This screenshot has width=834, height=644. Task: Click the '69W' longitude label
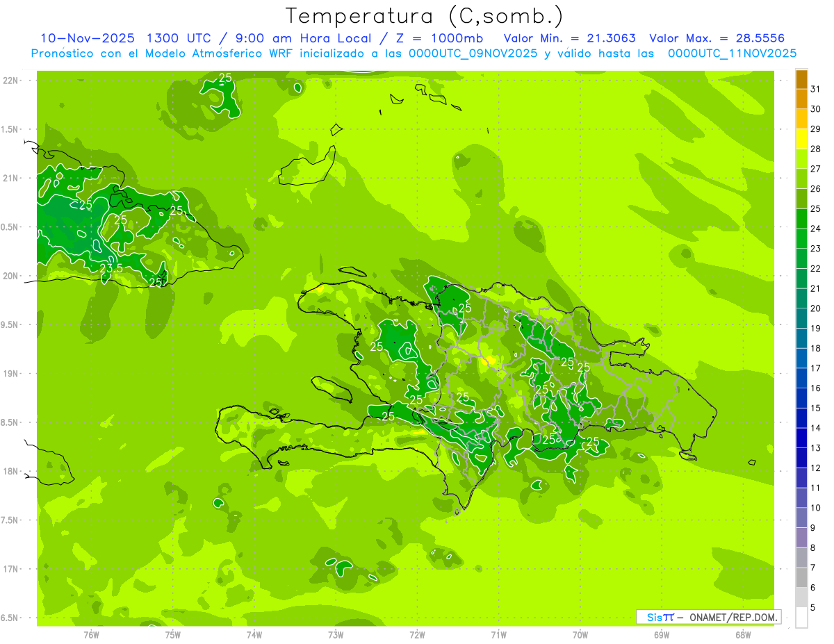click(x=662, y=634)
